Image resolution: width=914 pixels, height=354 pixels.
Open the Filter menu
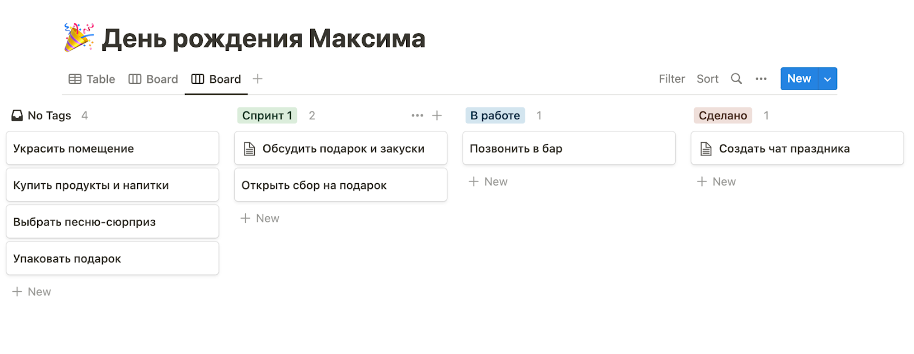point(671,79)
